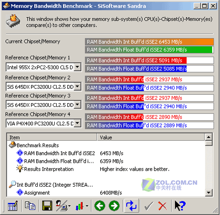Select the Results Interpretation row text

(x=49, y=169)
